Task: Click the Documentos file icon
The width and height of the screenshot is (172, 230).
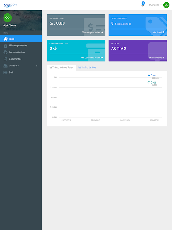Action: coord(5,59)
